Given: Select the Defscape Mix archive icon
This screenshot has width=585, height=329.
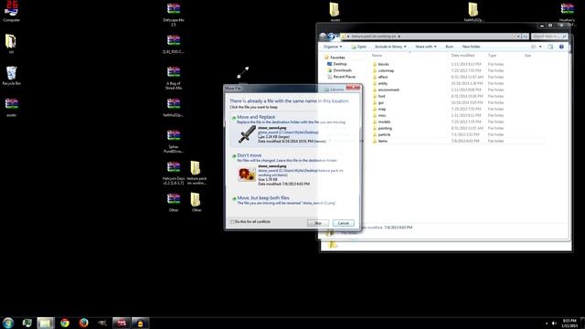Looking at the screenshot, I should 174,14.
